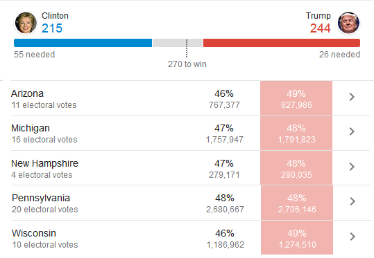Click Clinton's portrait photo
The width and height of the screenshot is (374, 258).
tap(26, 23)
